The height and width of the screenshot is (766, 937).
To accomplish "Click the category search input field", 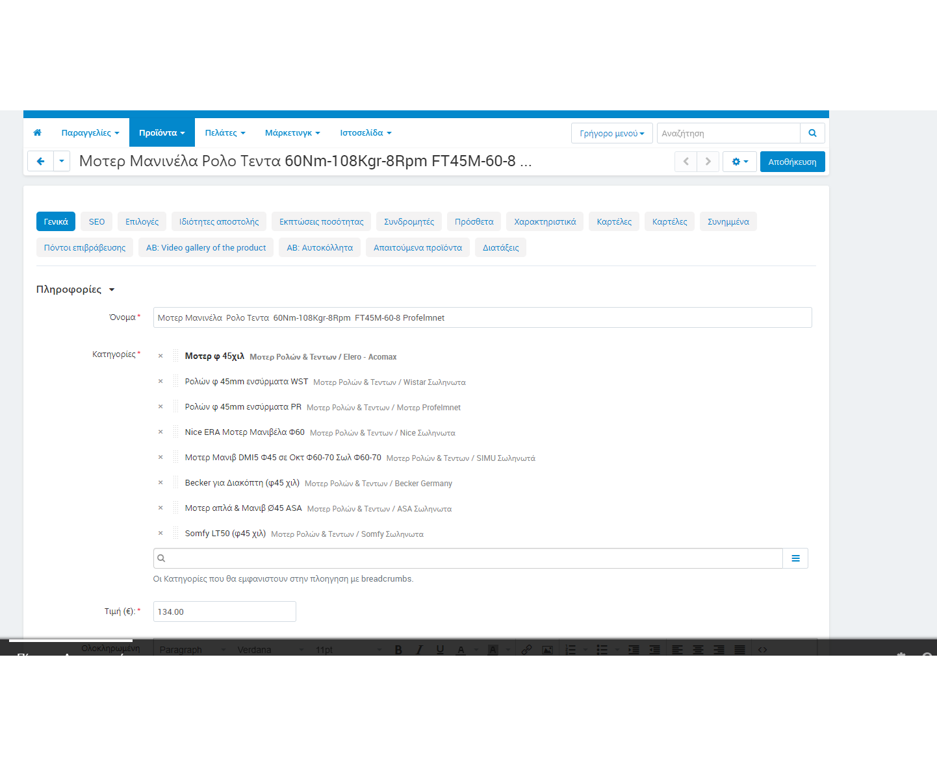I will 468,558.
